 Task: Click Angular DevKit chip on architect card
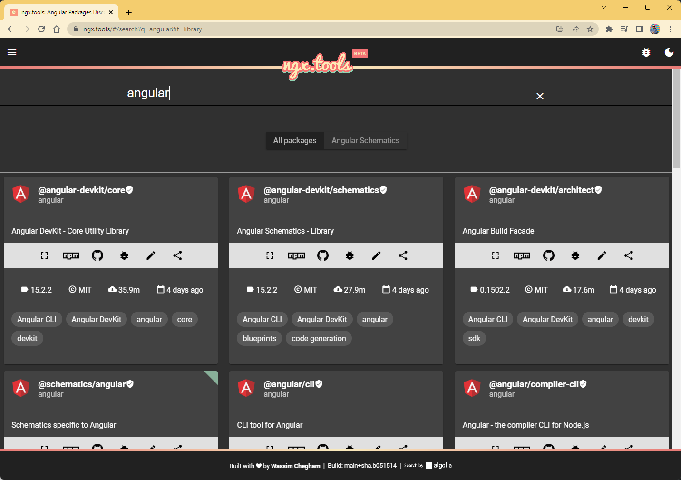coord(547,319)
